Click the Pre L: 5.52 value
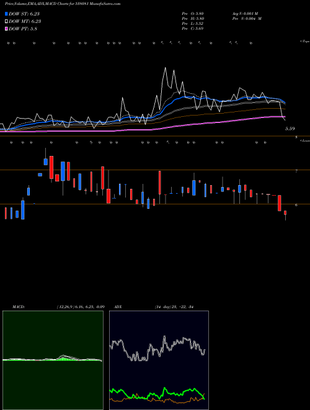 pyautogui.click(x=193, y=23)
